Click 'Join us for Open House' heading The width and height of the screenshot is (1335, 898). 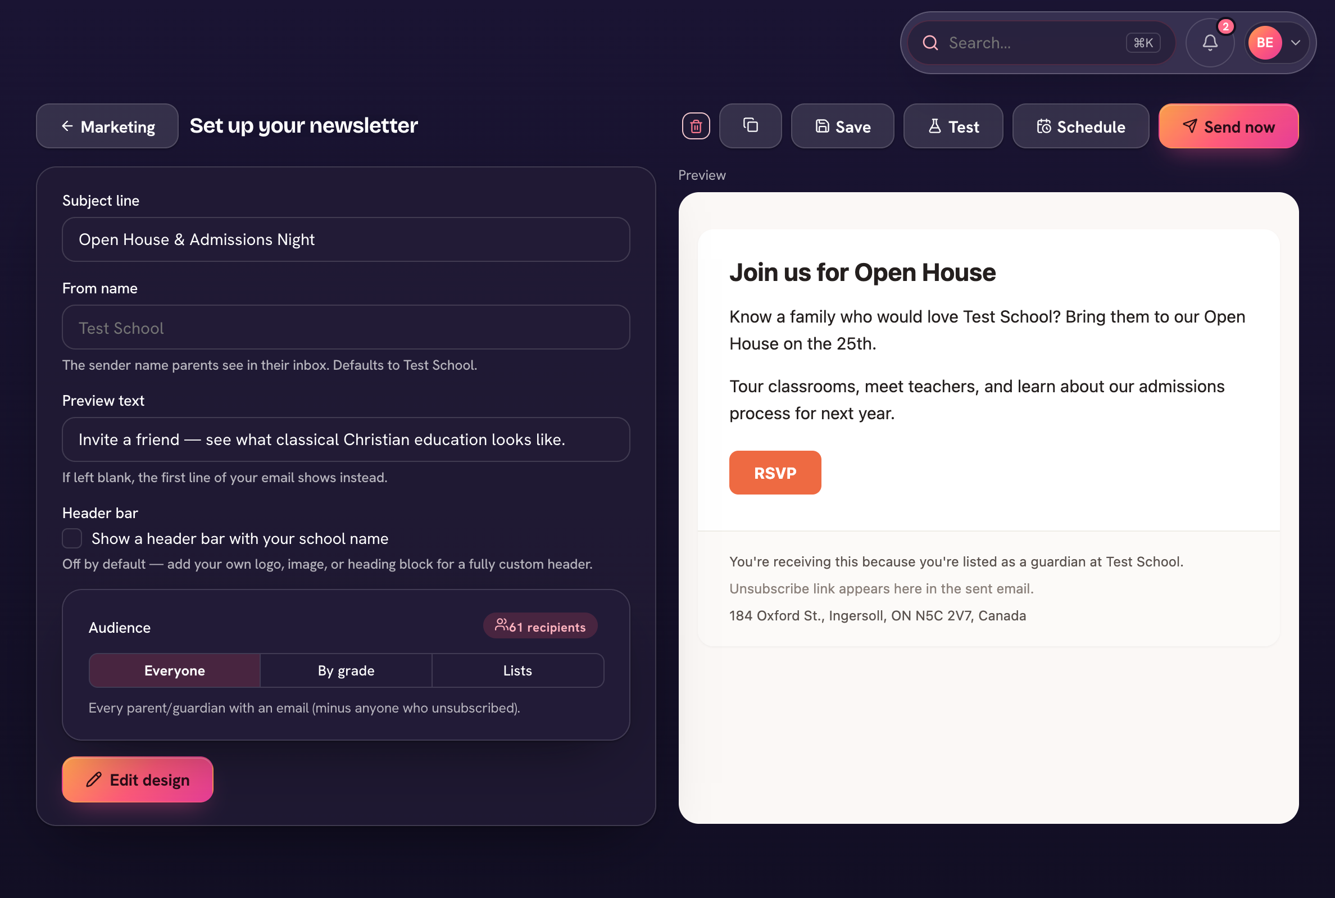[x=862, y=273]
